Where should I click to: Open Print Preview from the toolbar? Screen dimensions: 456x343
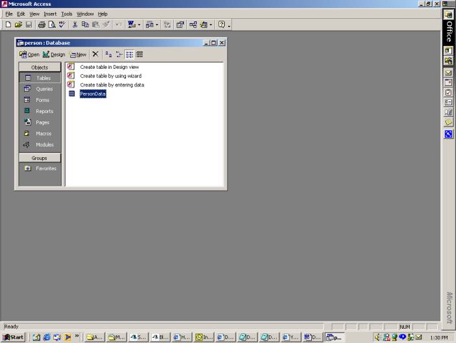point(52,25)
